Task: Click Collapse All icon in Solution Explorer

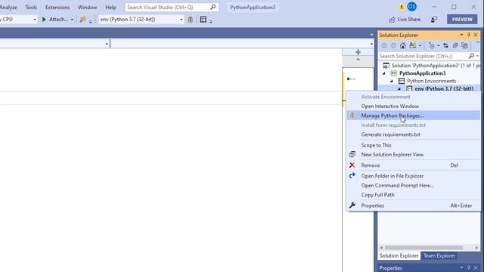Action: [455, 45]
